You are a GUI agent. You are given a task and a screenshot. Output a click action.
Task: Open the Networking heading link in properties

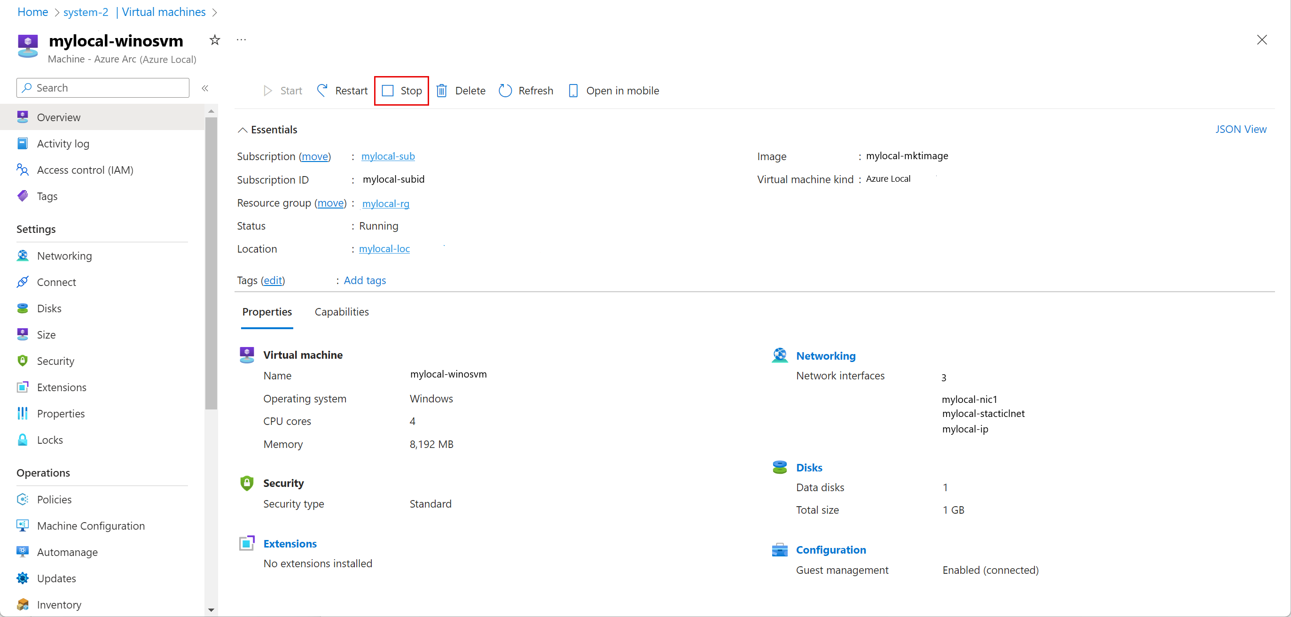pyautogui.click(x=825, y=355)
